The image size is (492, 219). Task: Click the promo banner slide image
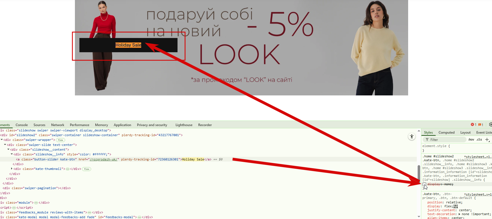241,48
